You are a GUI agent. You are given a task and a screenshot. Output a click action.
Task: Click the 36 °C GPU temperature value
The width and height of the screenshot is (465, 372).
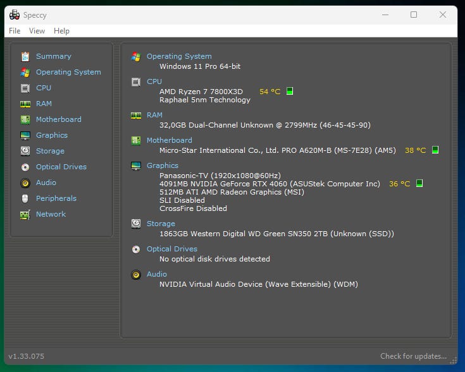399,184
